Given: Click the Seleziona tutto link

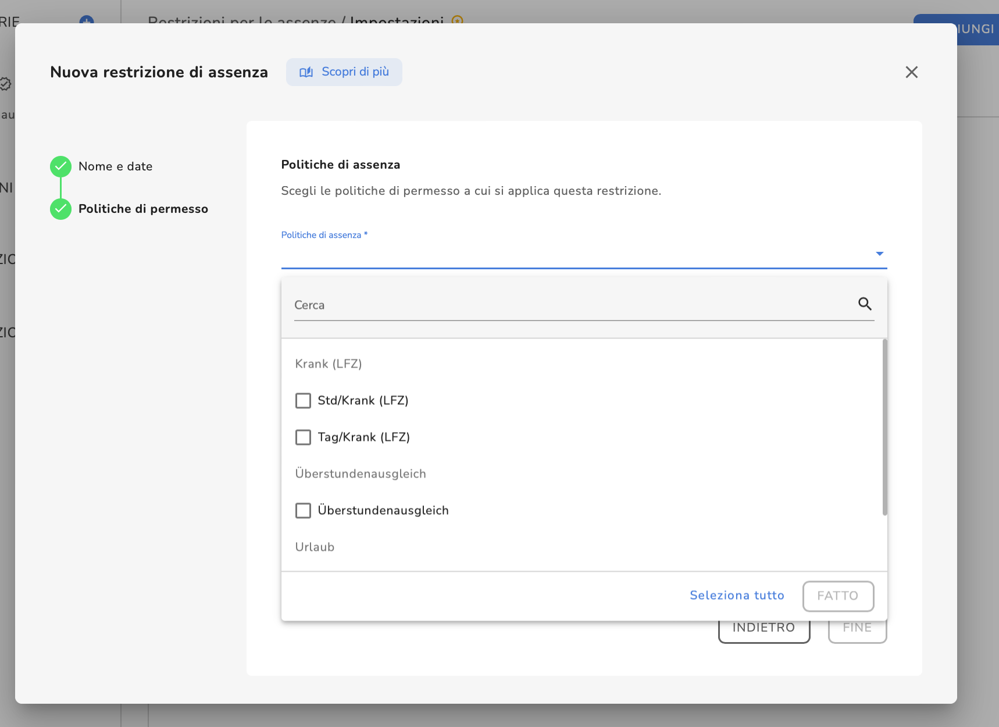Looking at the screenshot, I should tap(737, 596).
